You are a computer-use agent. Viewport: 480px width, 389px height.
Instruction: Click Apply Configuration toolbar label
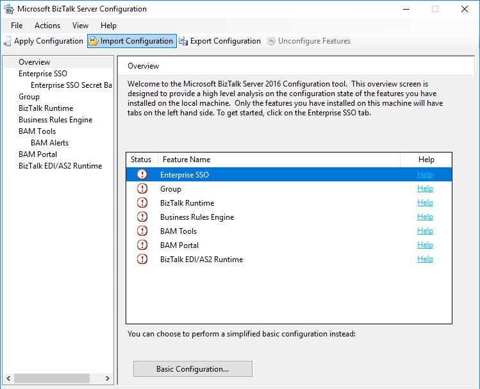[49, 41]
